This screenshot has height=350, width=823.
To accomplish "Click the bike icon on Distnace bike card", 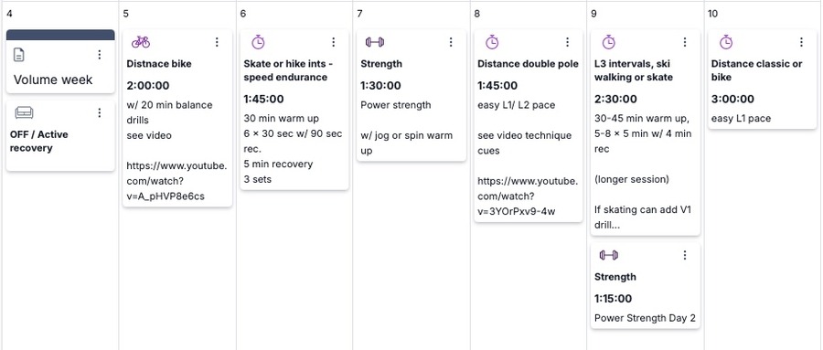I will point(140,42).
